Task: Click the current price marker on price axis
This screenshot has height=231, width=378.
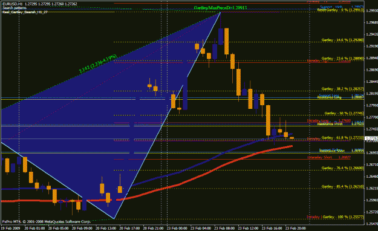Action: tap(371, 138)
